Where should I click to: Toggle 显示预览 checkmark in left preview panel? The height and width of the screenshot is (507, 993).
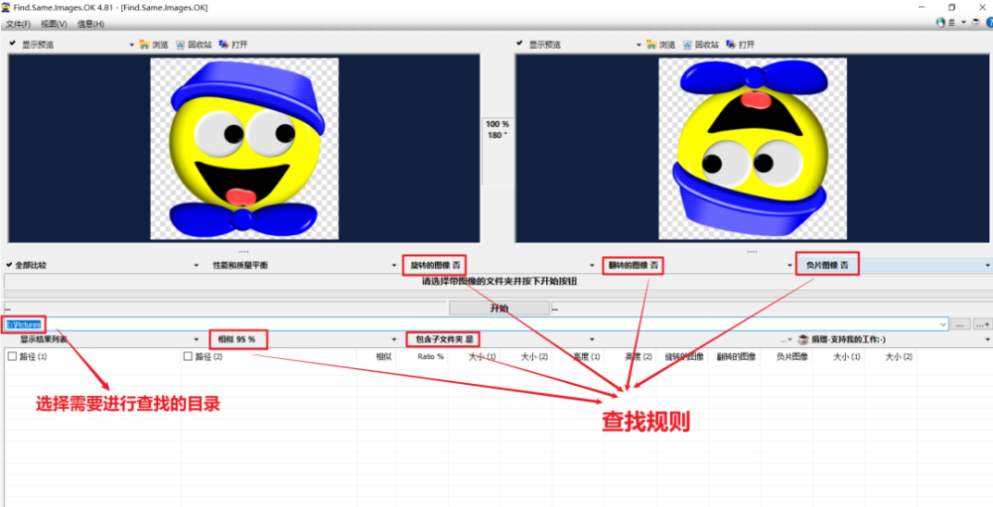click(x=13, y=44)
